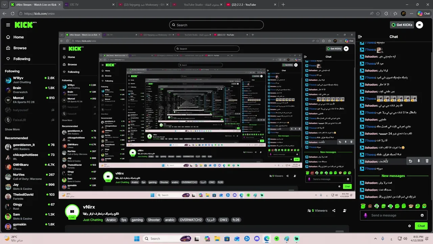433x244 pixels.
Task: Open the user profile avatar menu
Action: click(x=419, y=25)
